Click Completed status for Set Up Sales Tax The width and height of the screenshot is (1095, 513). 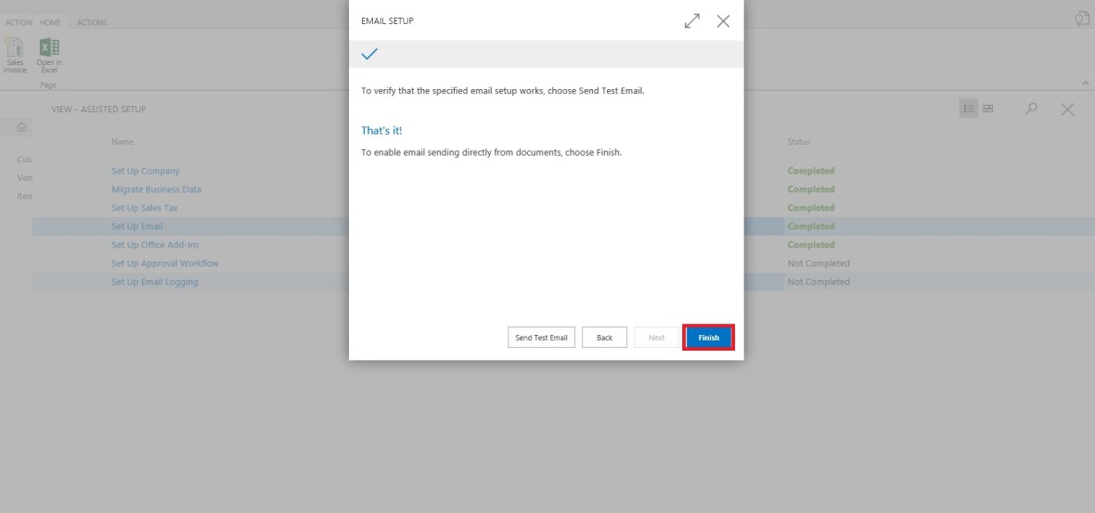(x=811, y=208)
